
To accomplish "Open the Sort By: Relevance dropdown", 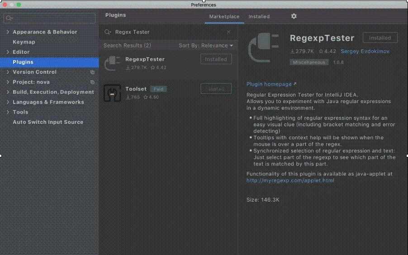I will (x=206, y=46).
